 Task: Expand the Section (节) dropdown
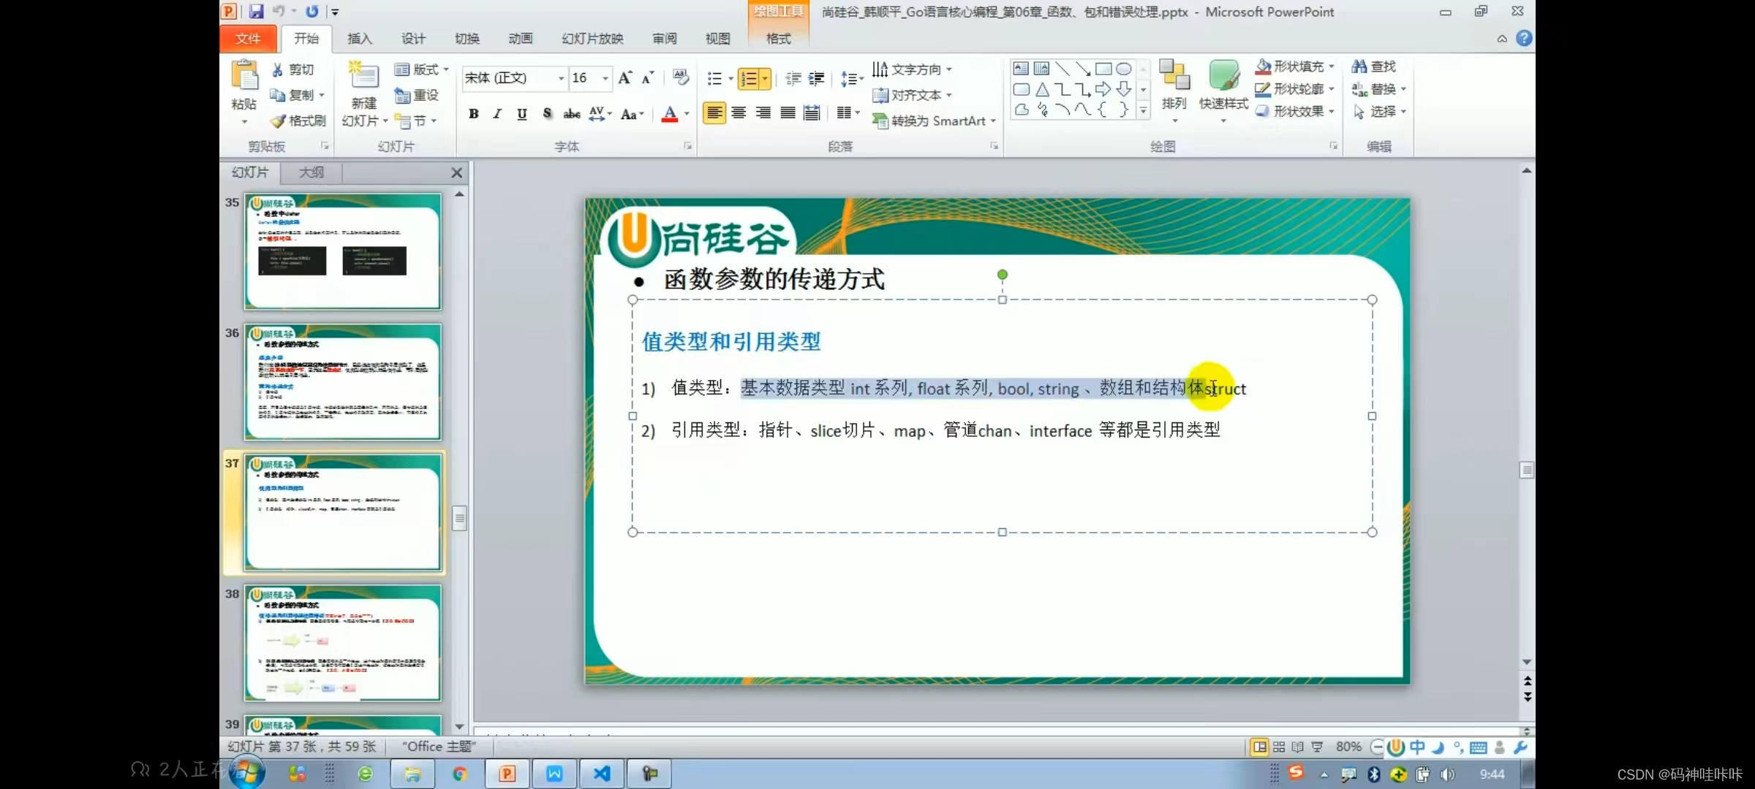[416, 121]
